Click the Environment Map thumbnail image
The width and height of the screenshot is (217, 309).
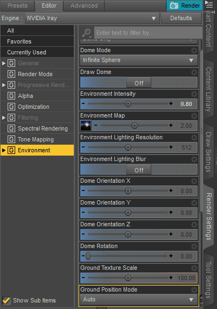pyautogui.click(x=86, y=126)
